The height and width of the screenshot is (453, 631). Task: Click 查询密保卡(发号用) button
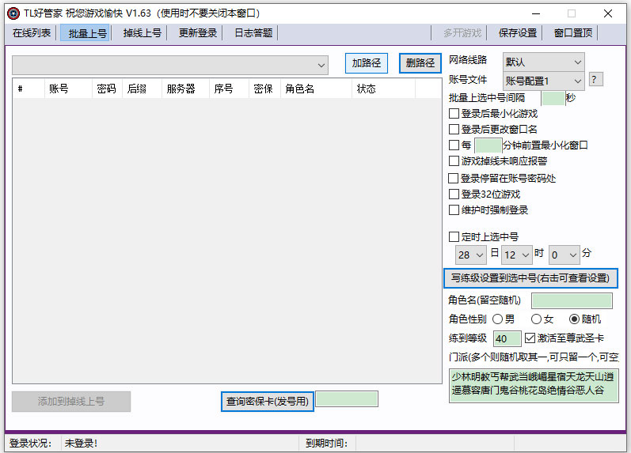pyautogui.click(x=268, y=402)
